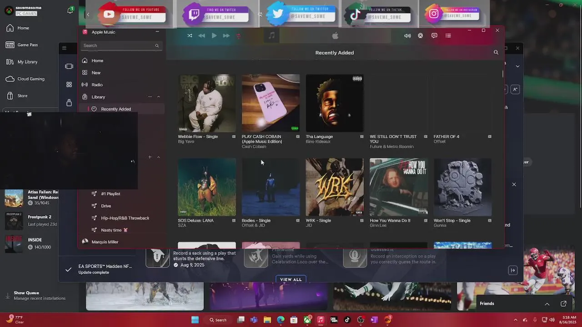Screen dimensions: 582x327
Task: Open Show Queue in Xbox app
Action: pos(35,295)
